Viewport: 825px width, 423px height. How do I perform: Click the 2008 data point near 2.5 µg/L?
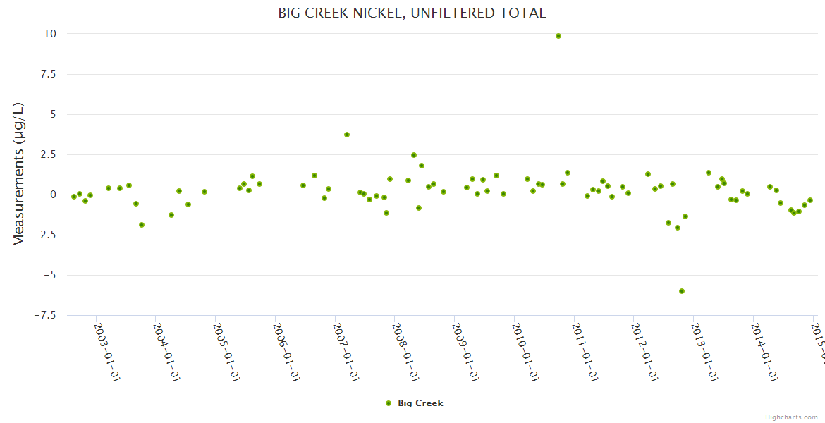coord(414,155)
